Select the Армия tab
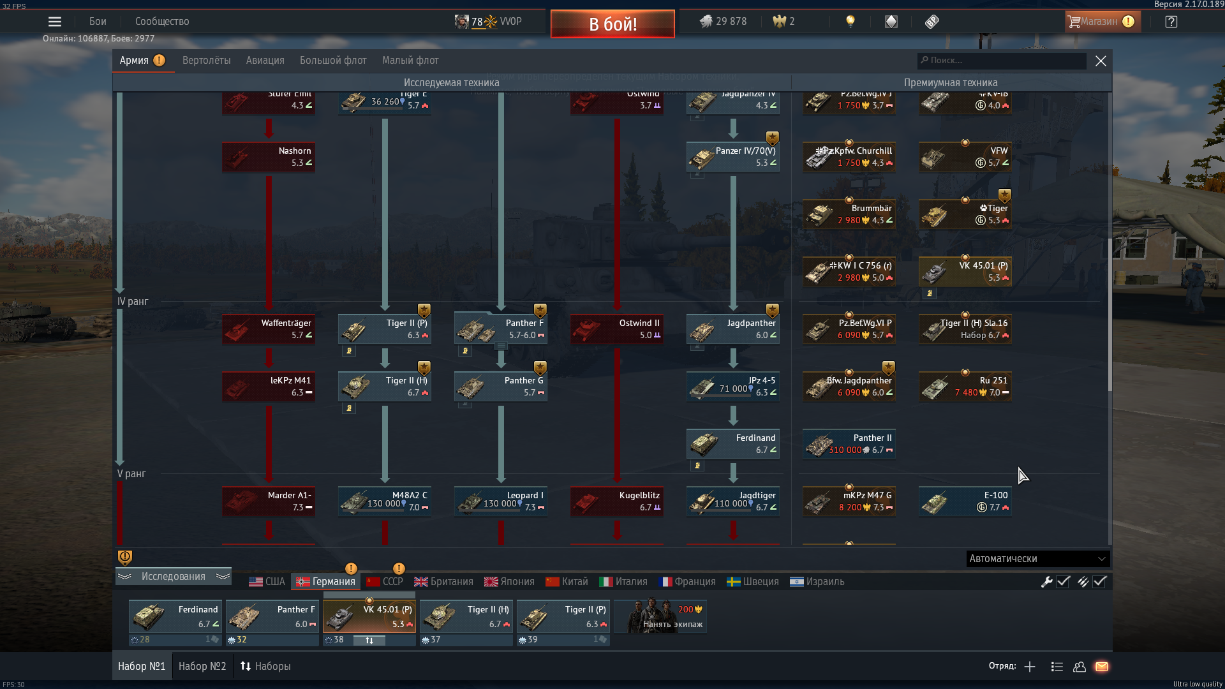The image size is (1225, 689). [142, 61]
